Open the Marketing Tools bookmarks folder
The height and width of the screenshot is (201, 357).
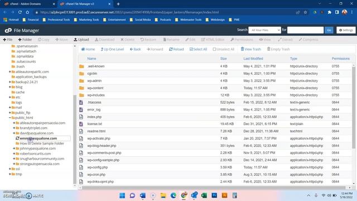(86, 20)
